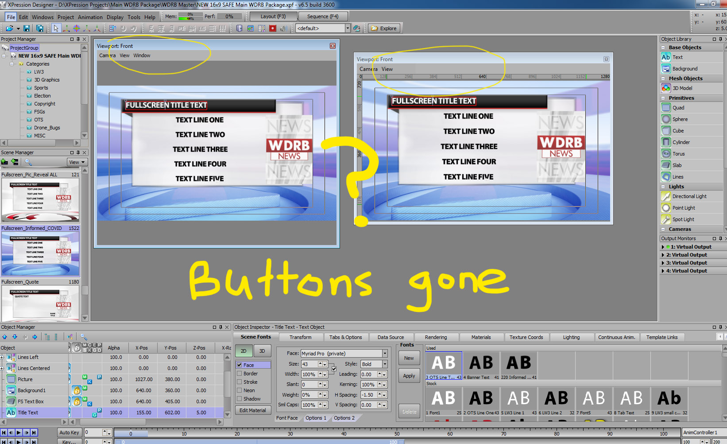Click the Save project toolbar icon
Screen dimensions: 727x444
point(27,28)
